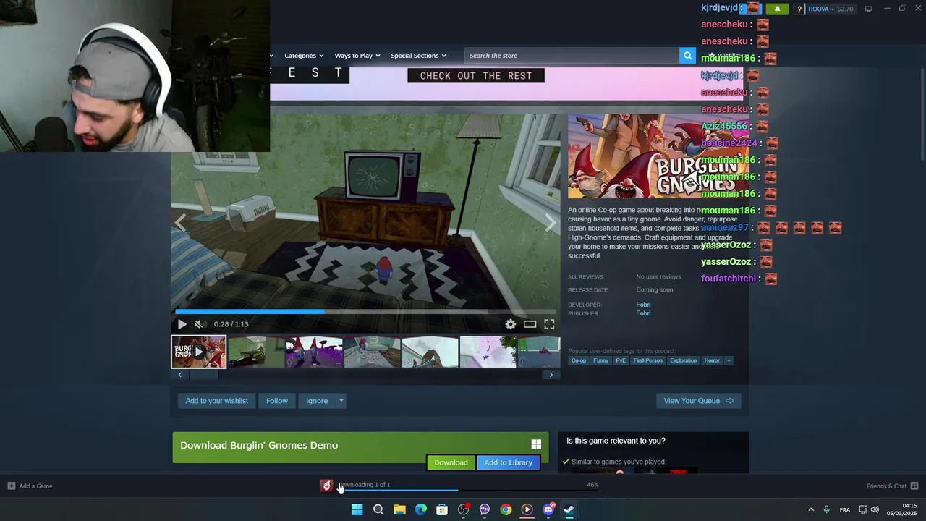The height and width of the screenshot is (521, 926).
Task: Open View Your Queue
Action: pos(698,401)
